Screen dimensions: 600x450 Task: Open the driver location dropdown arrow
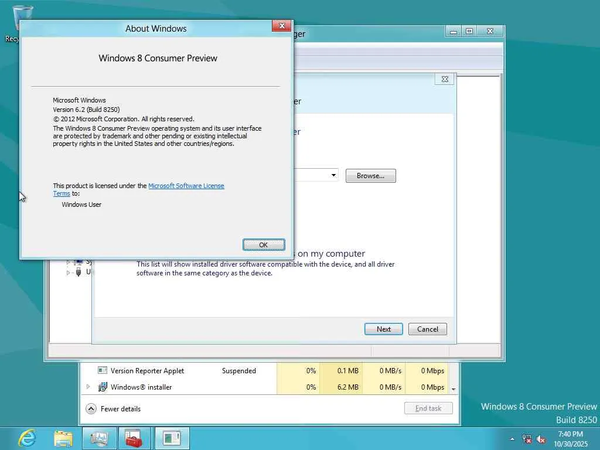333,175
